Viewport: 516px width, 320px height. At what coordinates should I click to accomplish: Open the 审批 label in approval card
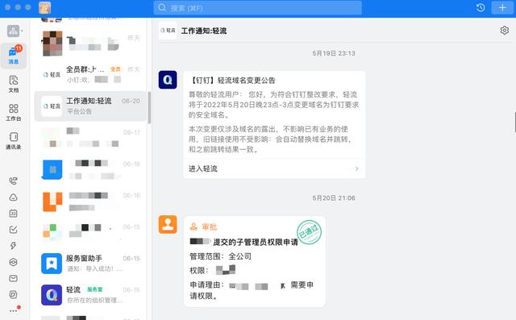tap(203, 227)
